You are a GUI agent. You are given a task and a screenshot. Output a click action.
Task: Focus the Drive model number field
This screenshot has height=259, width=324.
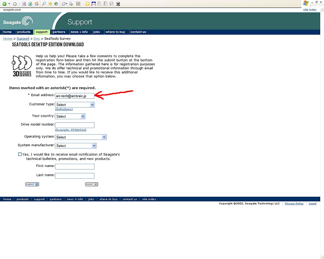(x=75, y=125)
